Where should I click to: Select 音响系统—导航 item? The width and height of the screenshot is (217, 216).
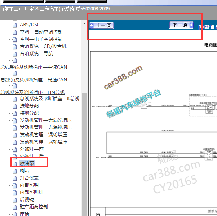(x=36, y=53)
